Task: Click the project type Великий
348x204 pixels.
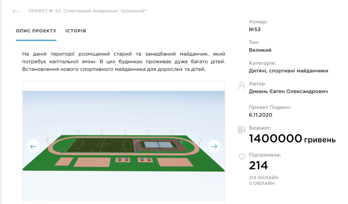Action: click(260, 50)
